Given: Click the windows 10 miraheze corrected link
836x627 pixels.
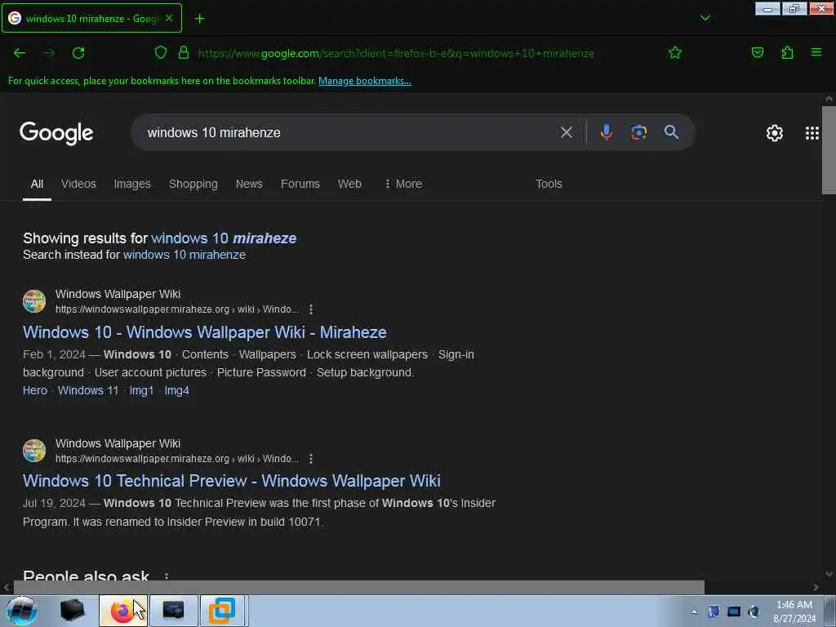Looking at the screenshot, I should [224, 238].
